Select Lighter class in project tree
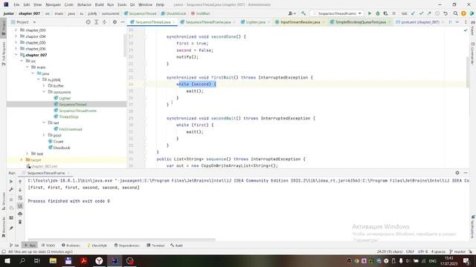 tap(65, 98)
